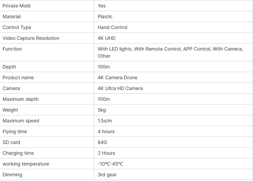The height and width of the screenshot is (181, 253).
Task: Select the 2 Hours charging value
Action: (106, 153)
